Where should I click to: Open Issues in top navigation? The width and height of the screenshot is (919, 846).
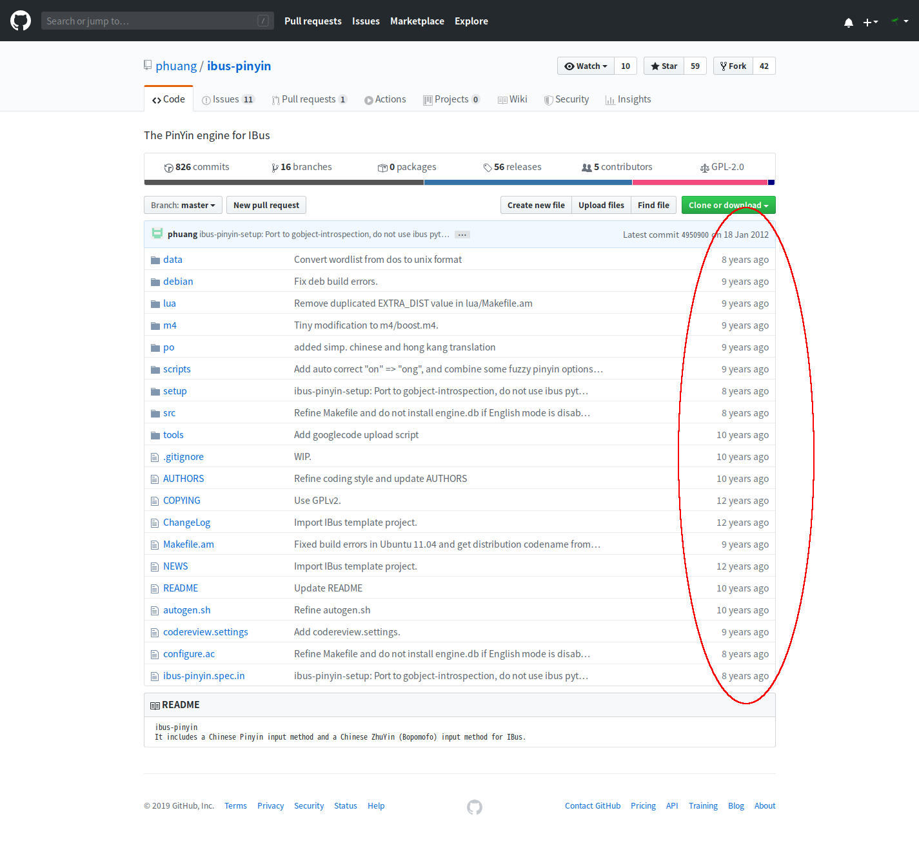pos(366,21)
